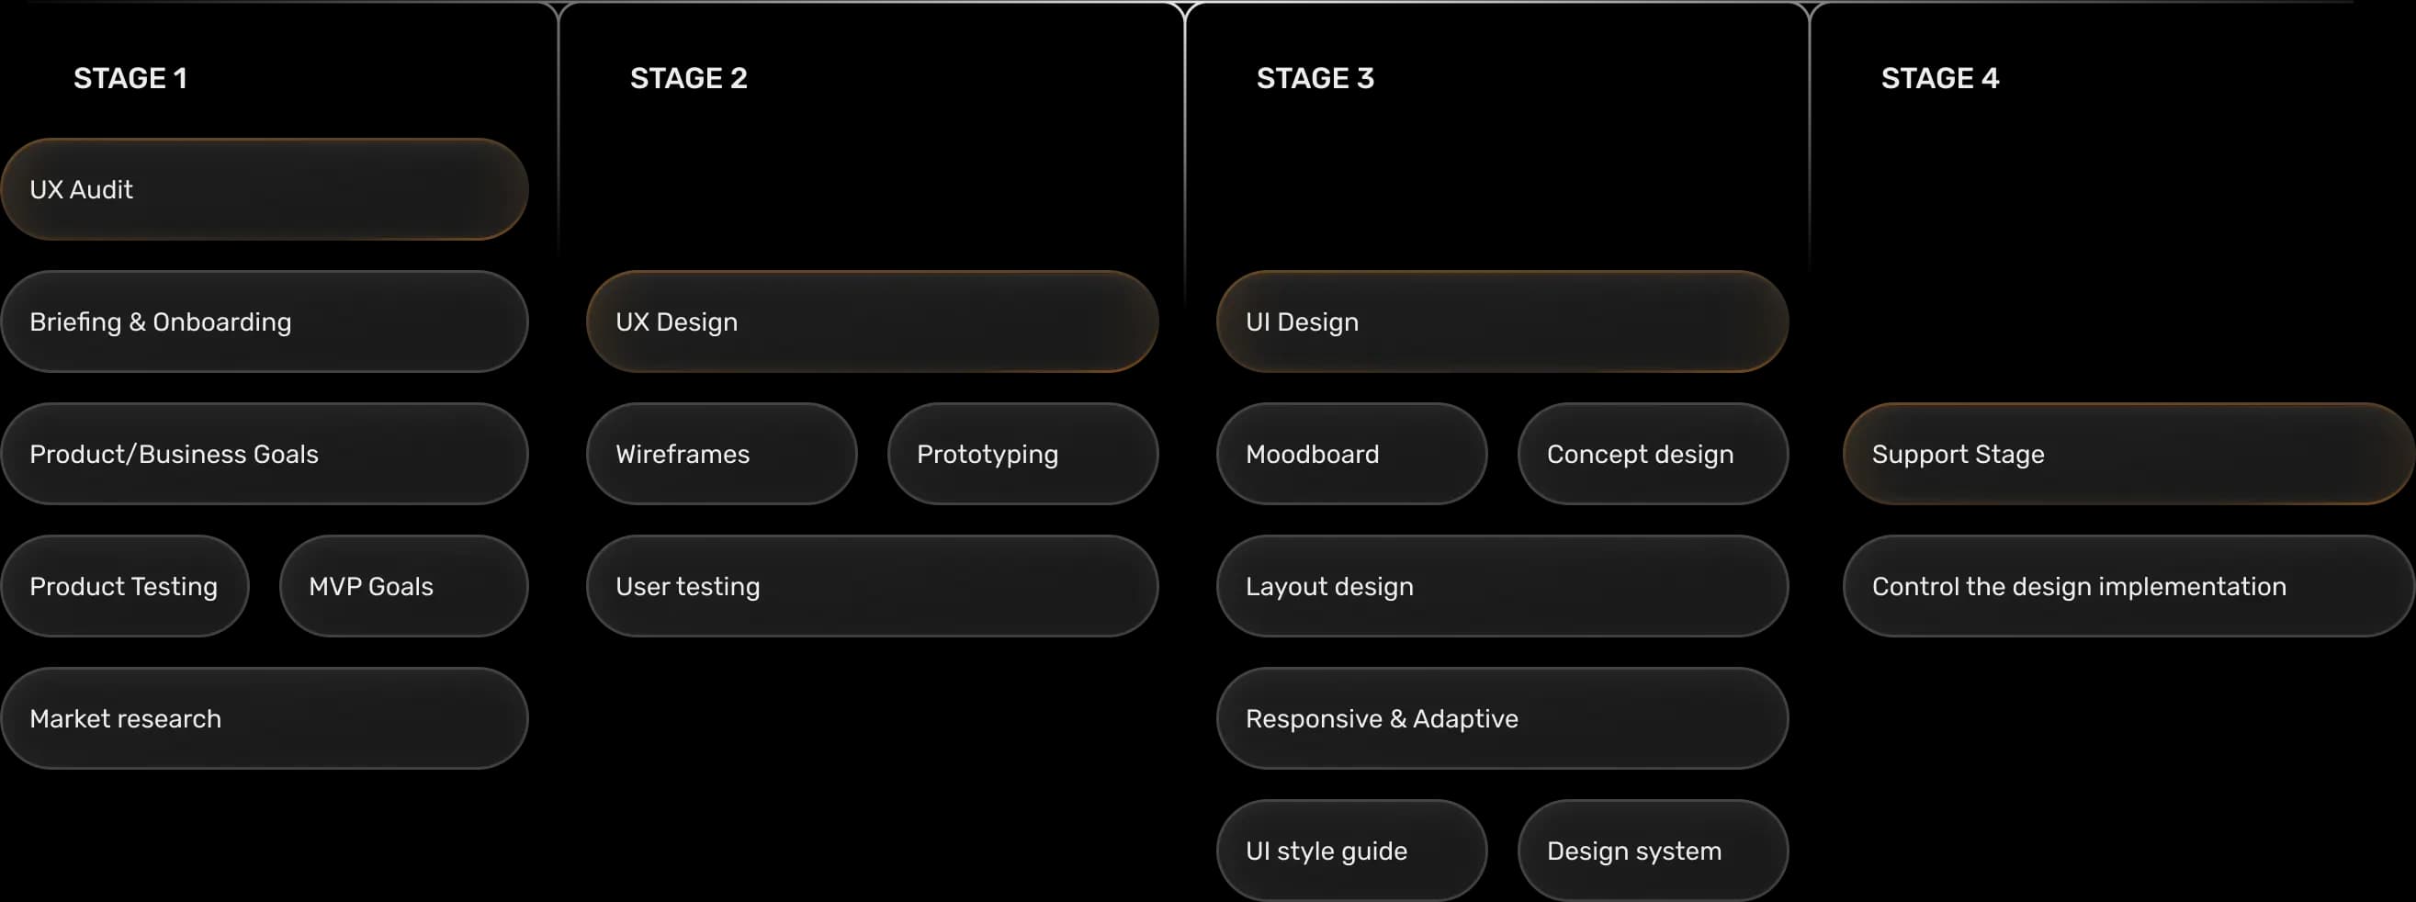The width and height of the screenshot is (2416, 902).
Task: Select the UX Audit pill
Action: tap(265, 189)
